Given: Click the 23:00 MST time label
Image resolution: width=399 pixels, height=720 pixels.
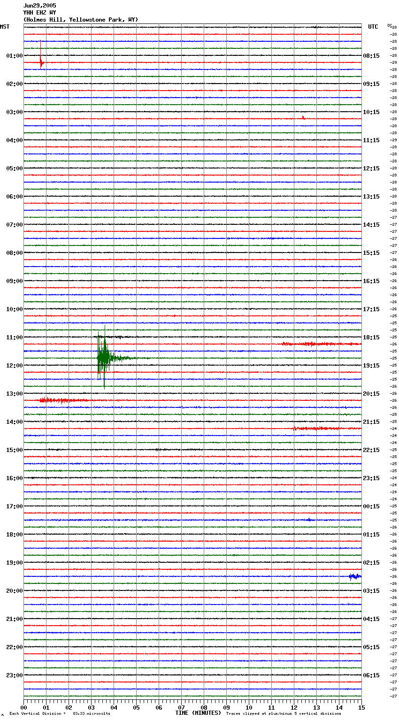Looking at the screenshot, I should pyautogui.click(x=15, y=675).
